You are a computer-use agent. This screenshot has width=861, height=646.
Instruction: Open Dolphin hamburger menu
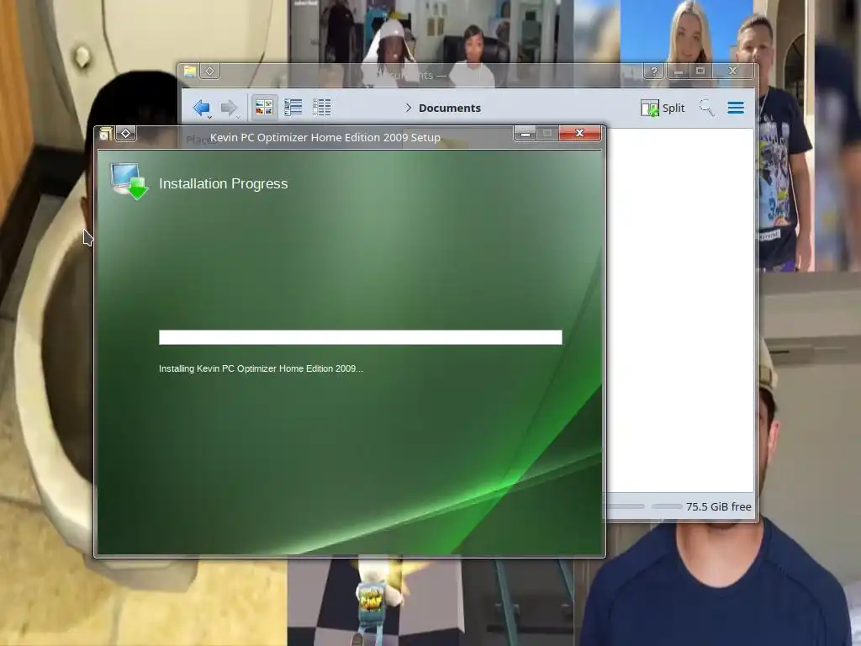pyautogui.click(x=736, y=108)
